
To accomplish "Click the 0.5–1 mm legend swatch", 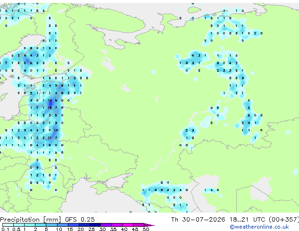I will (19, 225).
